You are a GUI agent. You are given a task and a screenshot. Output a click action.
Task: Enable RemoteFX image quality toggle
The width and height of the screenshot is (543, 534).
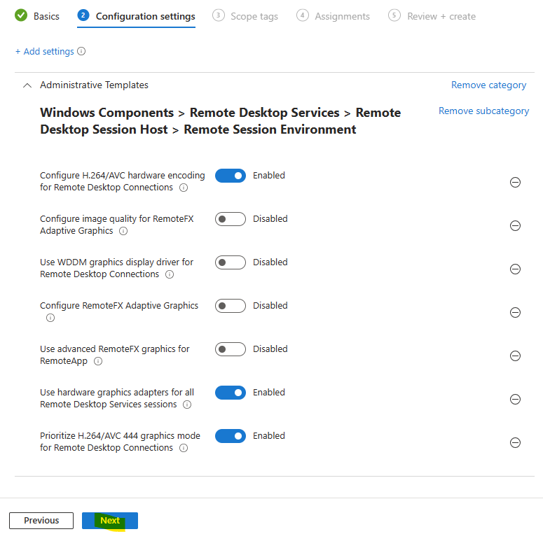coord(231,219)
